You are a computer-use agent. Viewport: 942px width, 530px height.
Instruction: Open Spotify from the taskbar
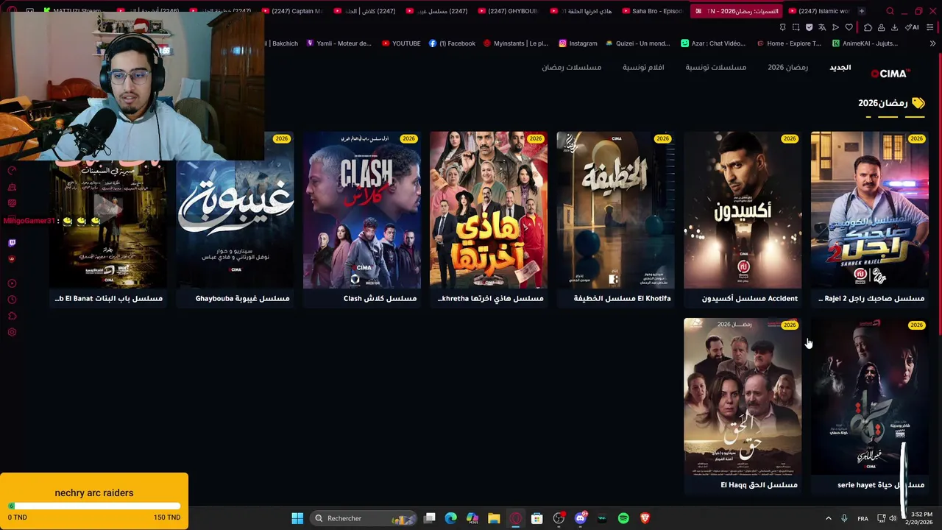[623, 518]
